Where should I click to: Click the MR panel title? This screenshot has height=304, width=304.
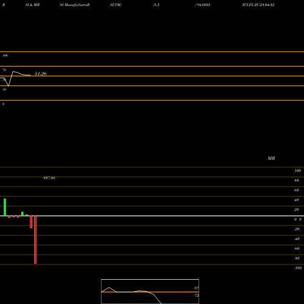(271, 158)
